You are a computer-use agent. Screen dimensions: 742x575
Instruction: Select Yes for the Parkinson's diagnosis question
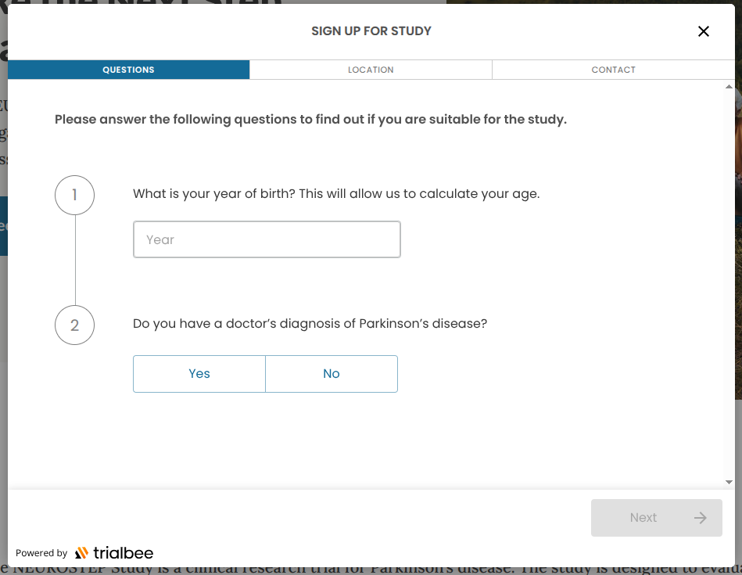(x=199, y=374)
